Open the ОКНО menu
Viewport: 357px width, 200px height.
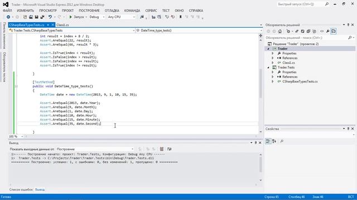(x=179, y=11)
